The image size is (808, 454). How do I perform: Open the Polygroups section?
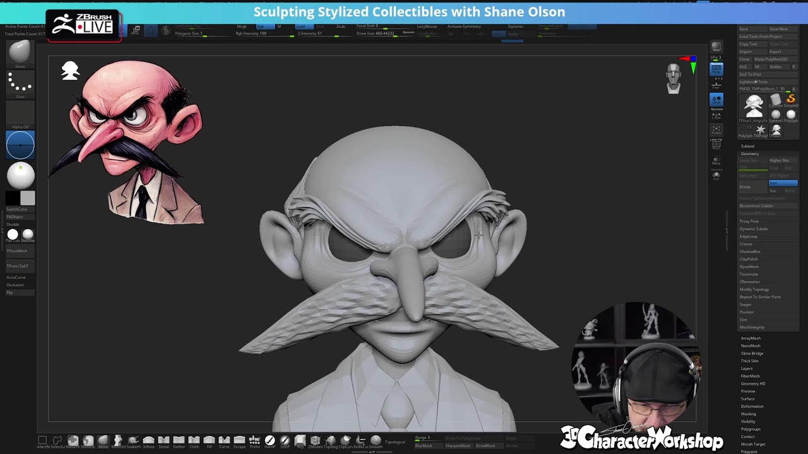(x=751, y=429)
